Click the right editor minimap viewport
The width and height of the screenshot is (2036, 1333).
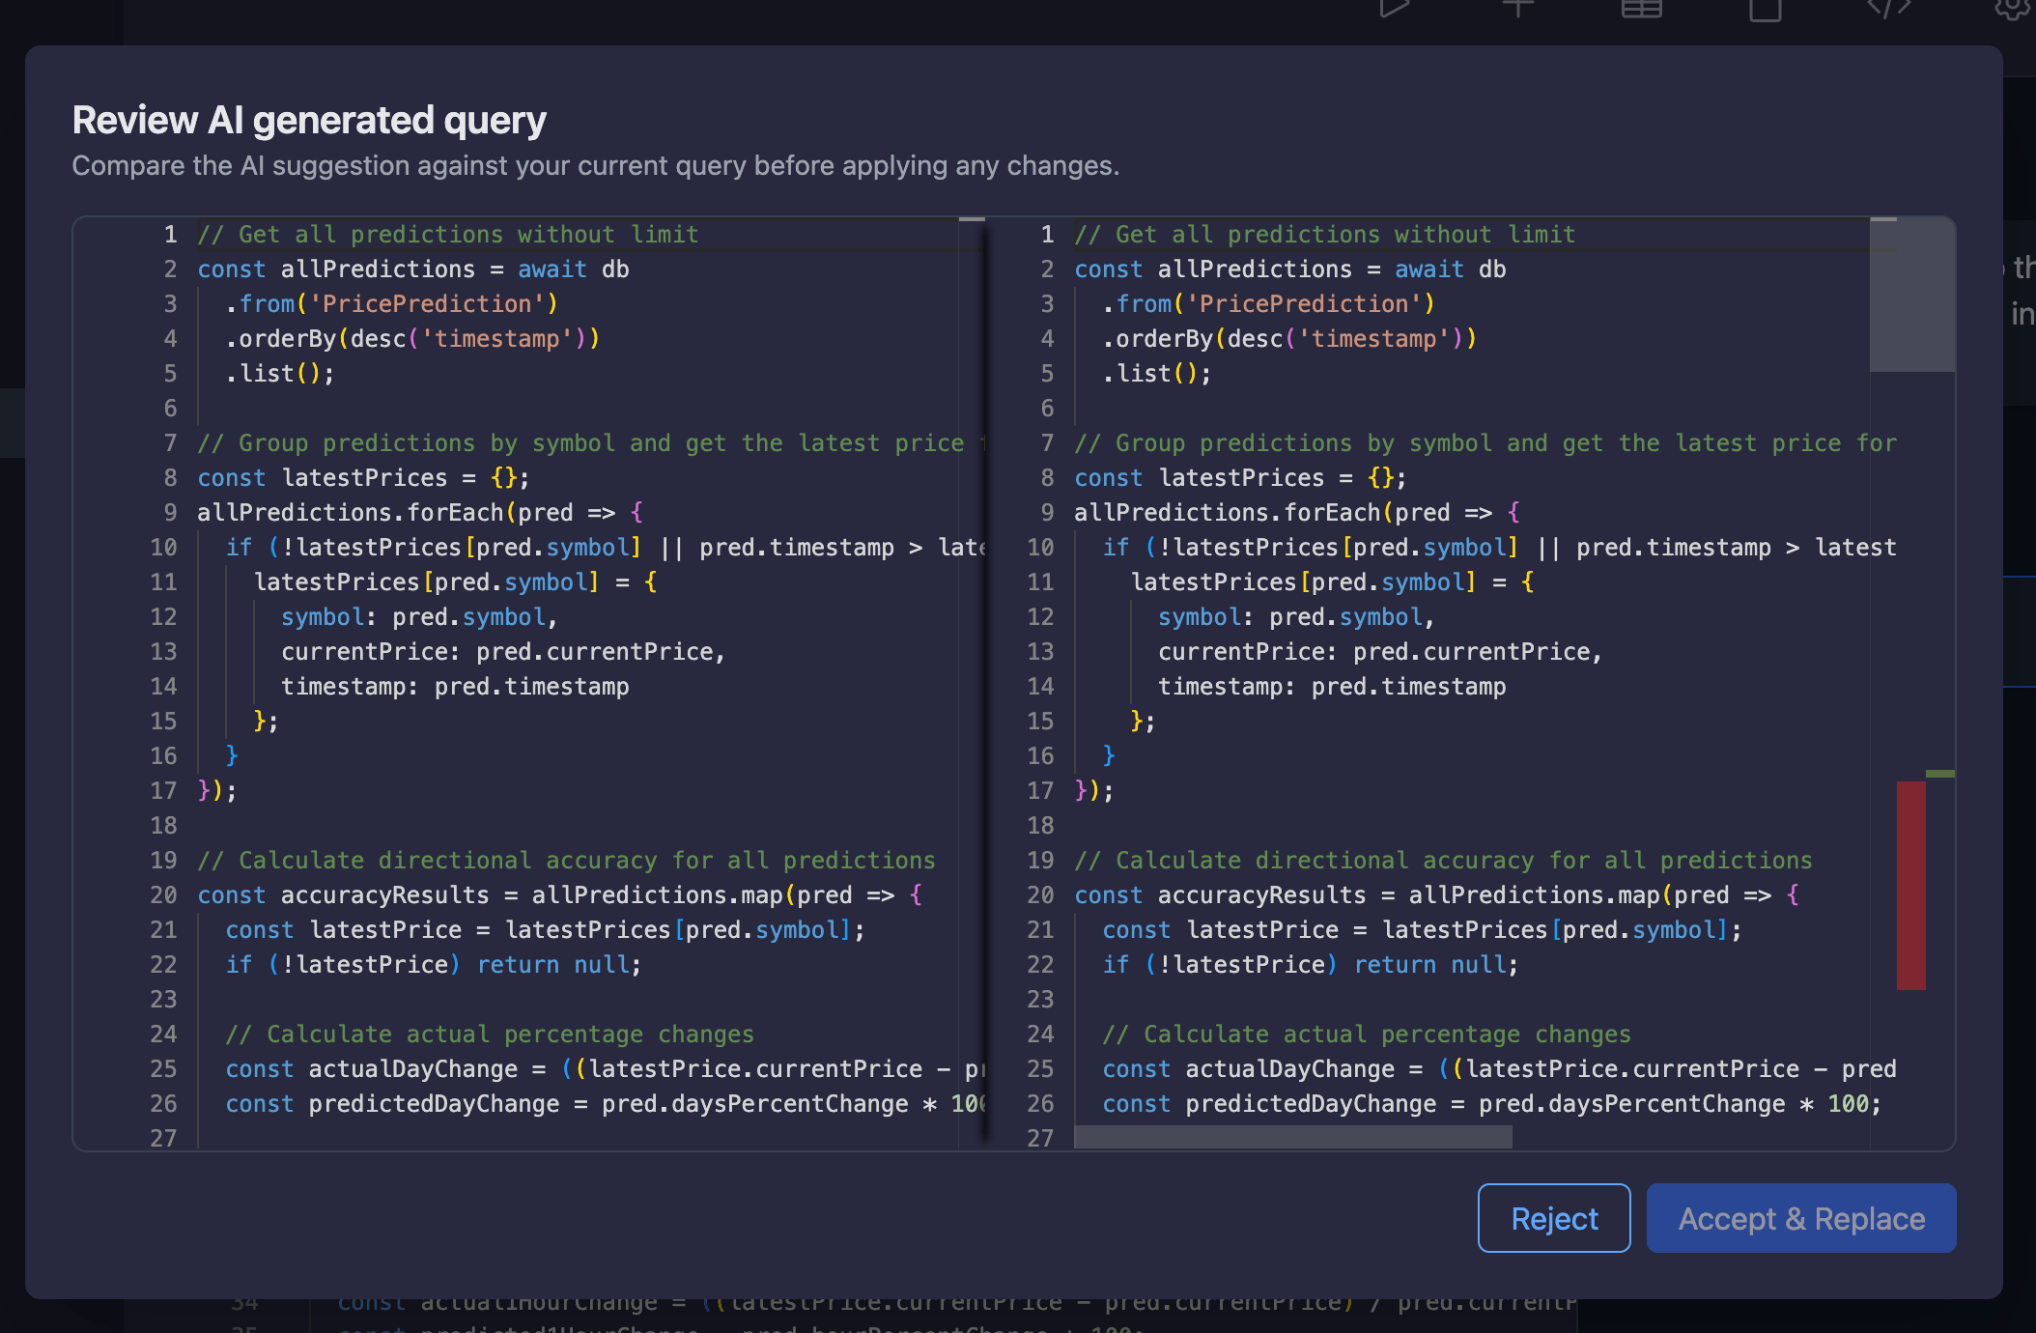click(1910, 296)
